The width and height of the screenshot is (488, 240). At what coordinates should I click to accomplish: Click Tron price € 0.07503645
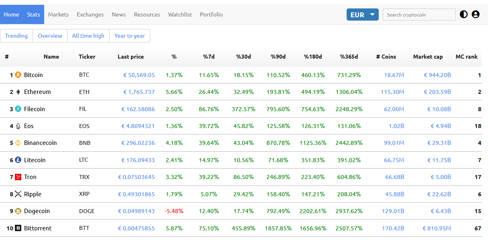click(x=136, y=177)
